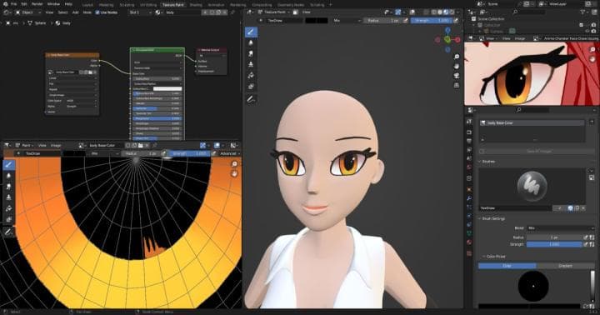Open the Render menu
Viewport: 600px width, 315px height.
pos(37,4)
